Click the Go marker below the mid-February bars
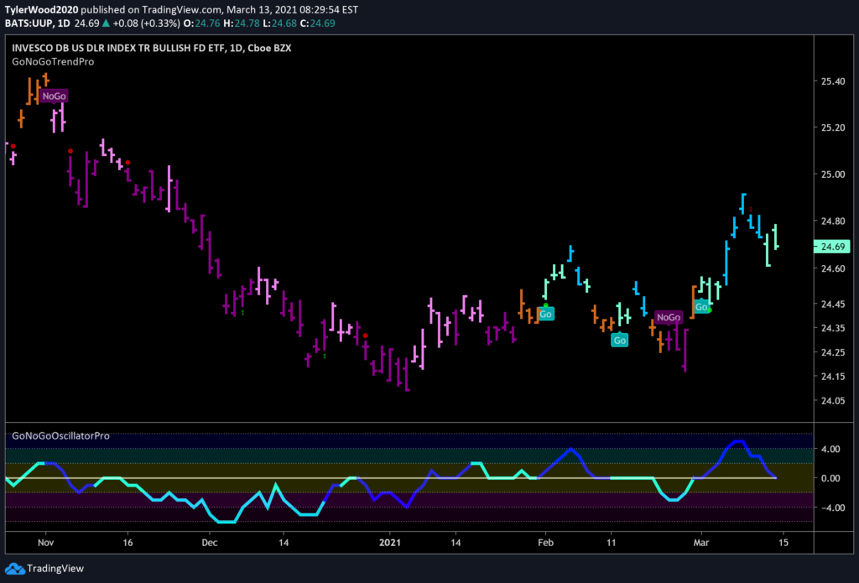The width and height of the screenshot is (859, 583). (620, 341)
